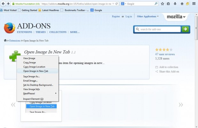This screenshot has width=198, height=128.
Task: Click the home breadcrumb icon
Action: click(x=5, y=40)
